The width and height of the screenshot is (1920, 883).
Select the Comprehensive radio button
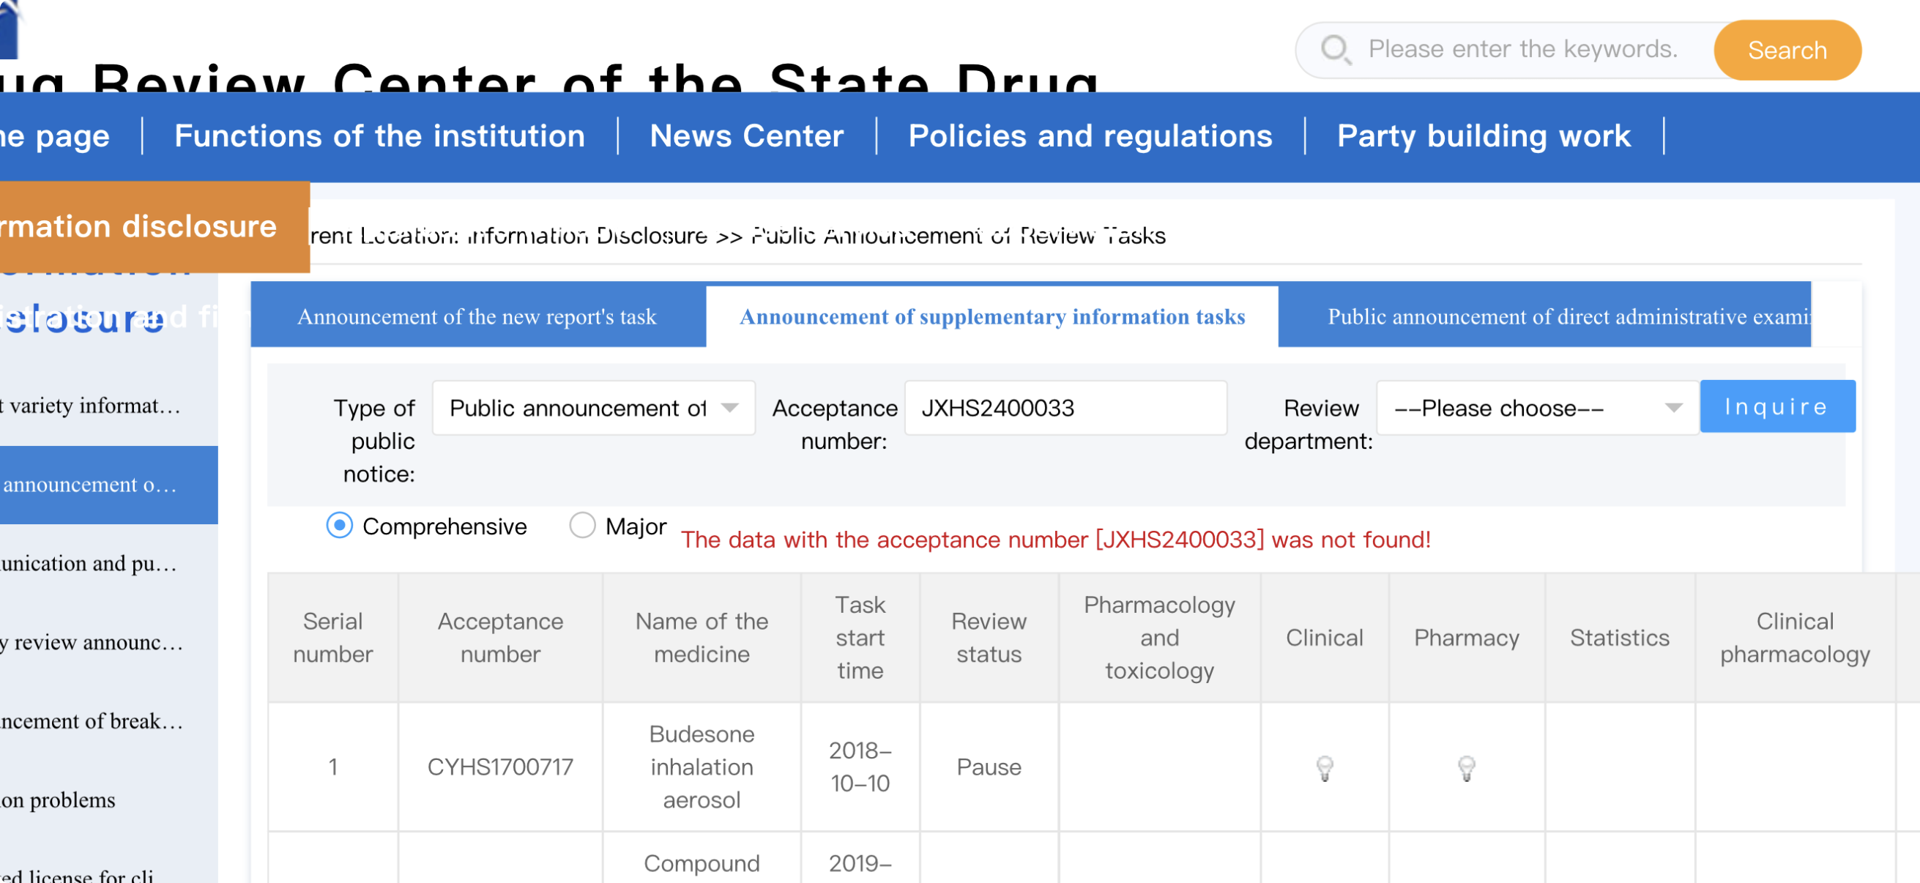point(339,526)
